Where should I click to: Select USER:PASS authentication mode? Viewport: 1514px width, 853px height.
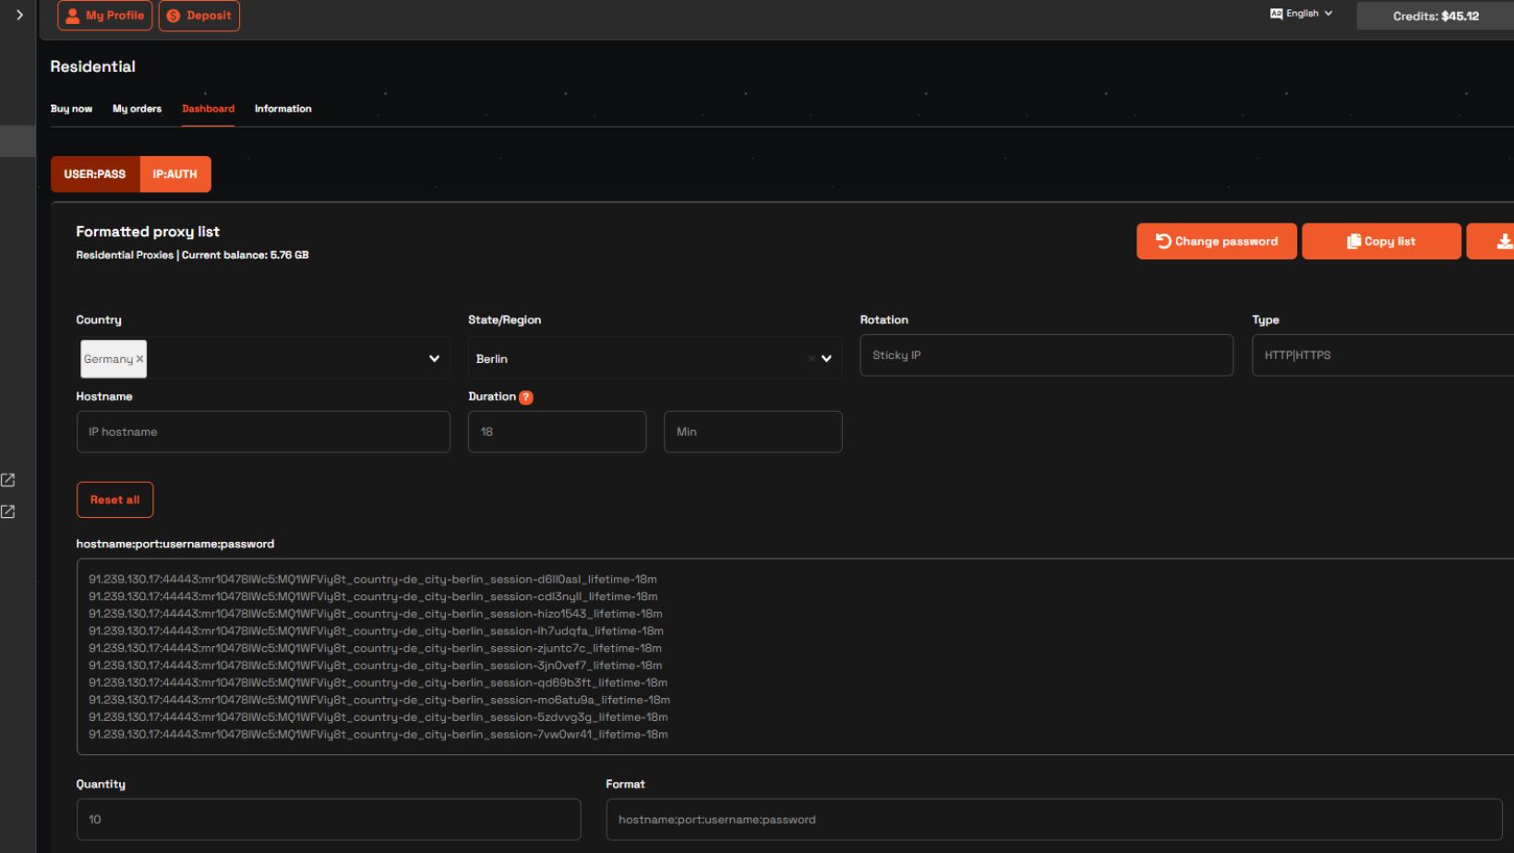[95, 174]
